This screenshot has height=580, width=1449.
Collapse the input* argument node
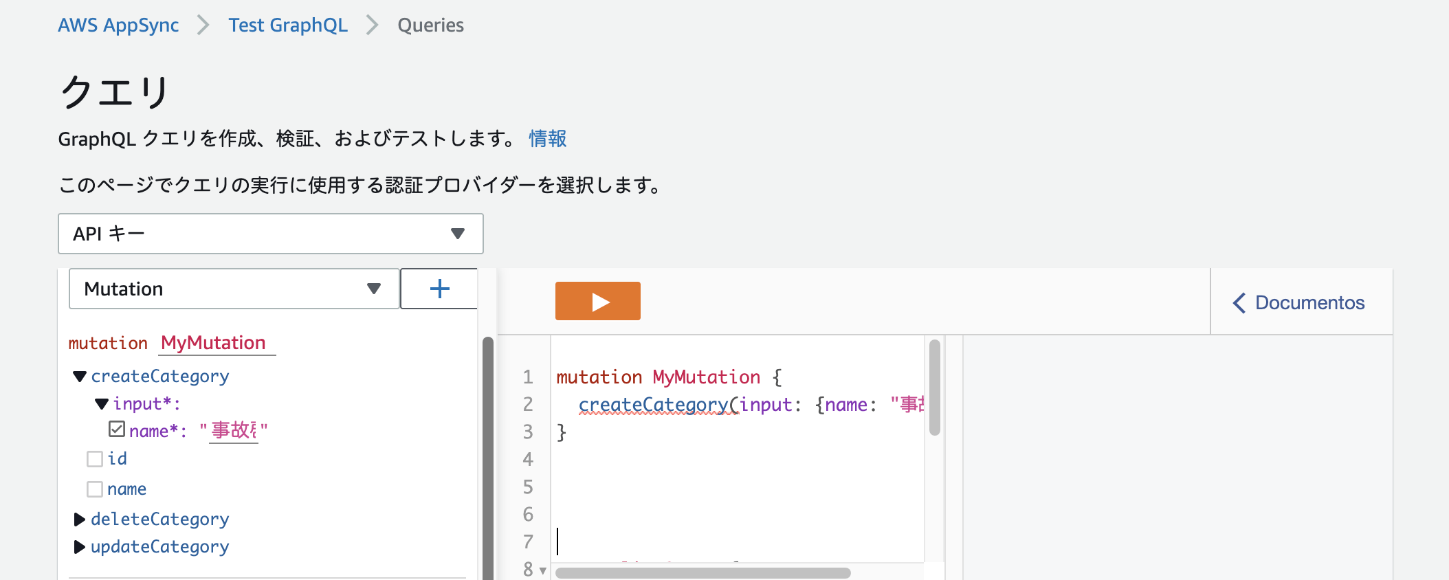[102, 404]
